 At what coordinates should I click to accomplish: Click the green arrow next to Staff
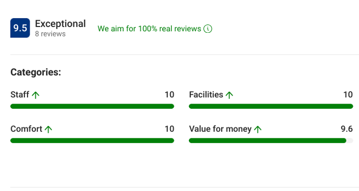pos(35,95)
